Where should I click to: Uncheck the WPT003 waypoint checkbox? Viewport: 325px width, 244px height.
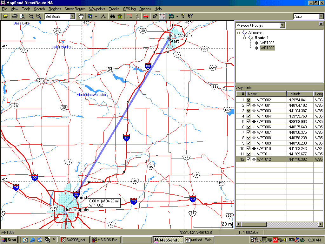click(249, 111)
